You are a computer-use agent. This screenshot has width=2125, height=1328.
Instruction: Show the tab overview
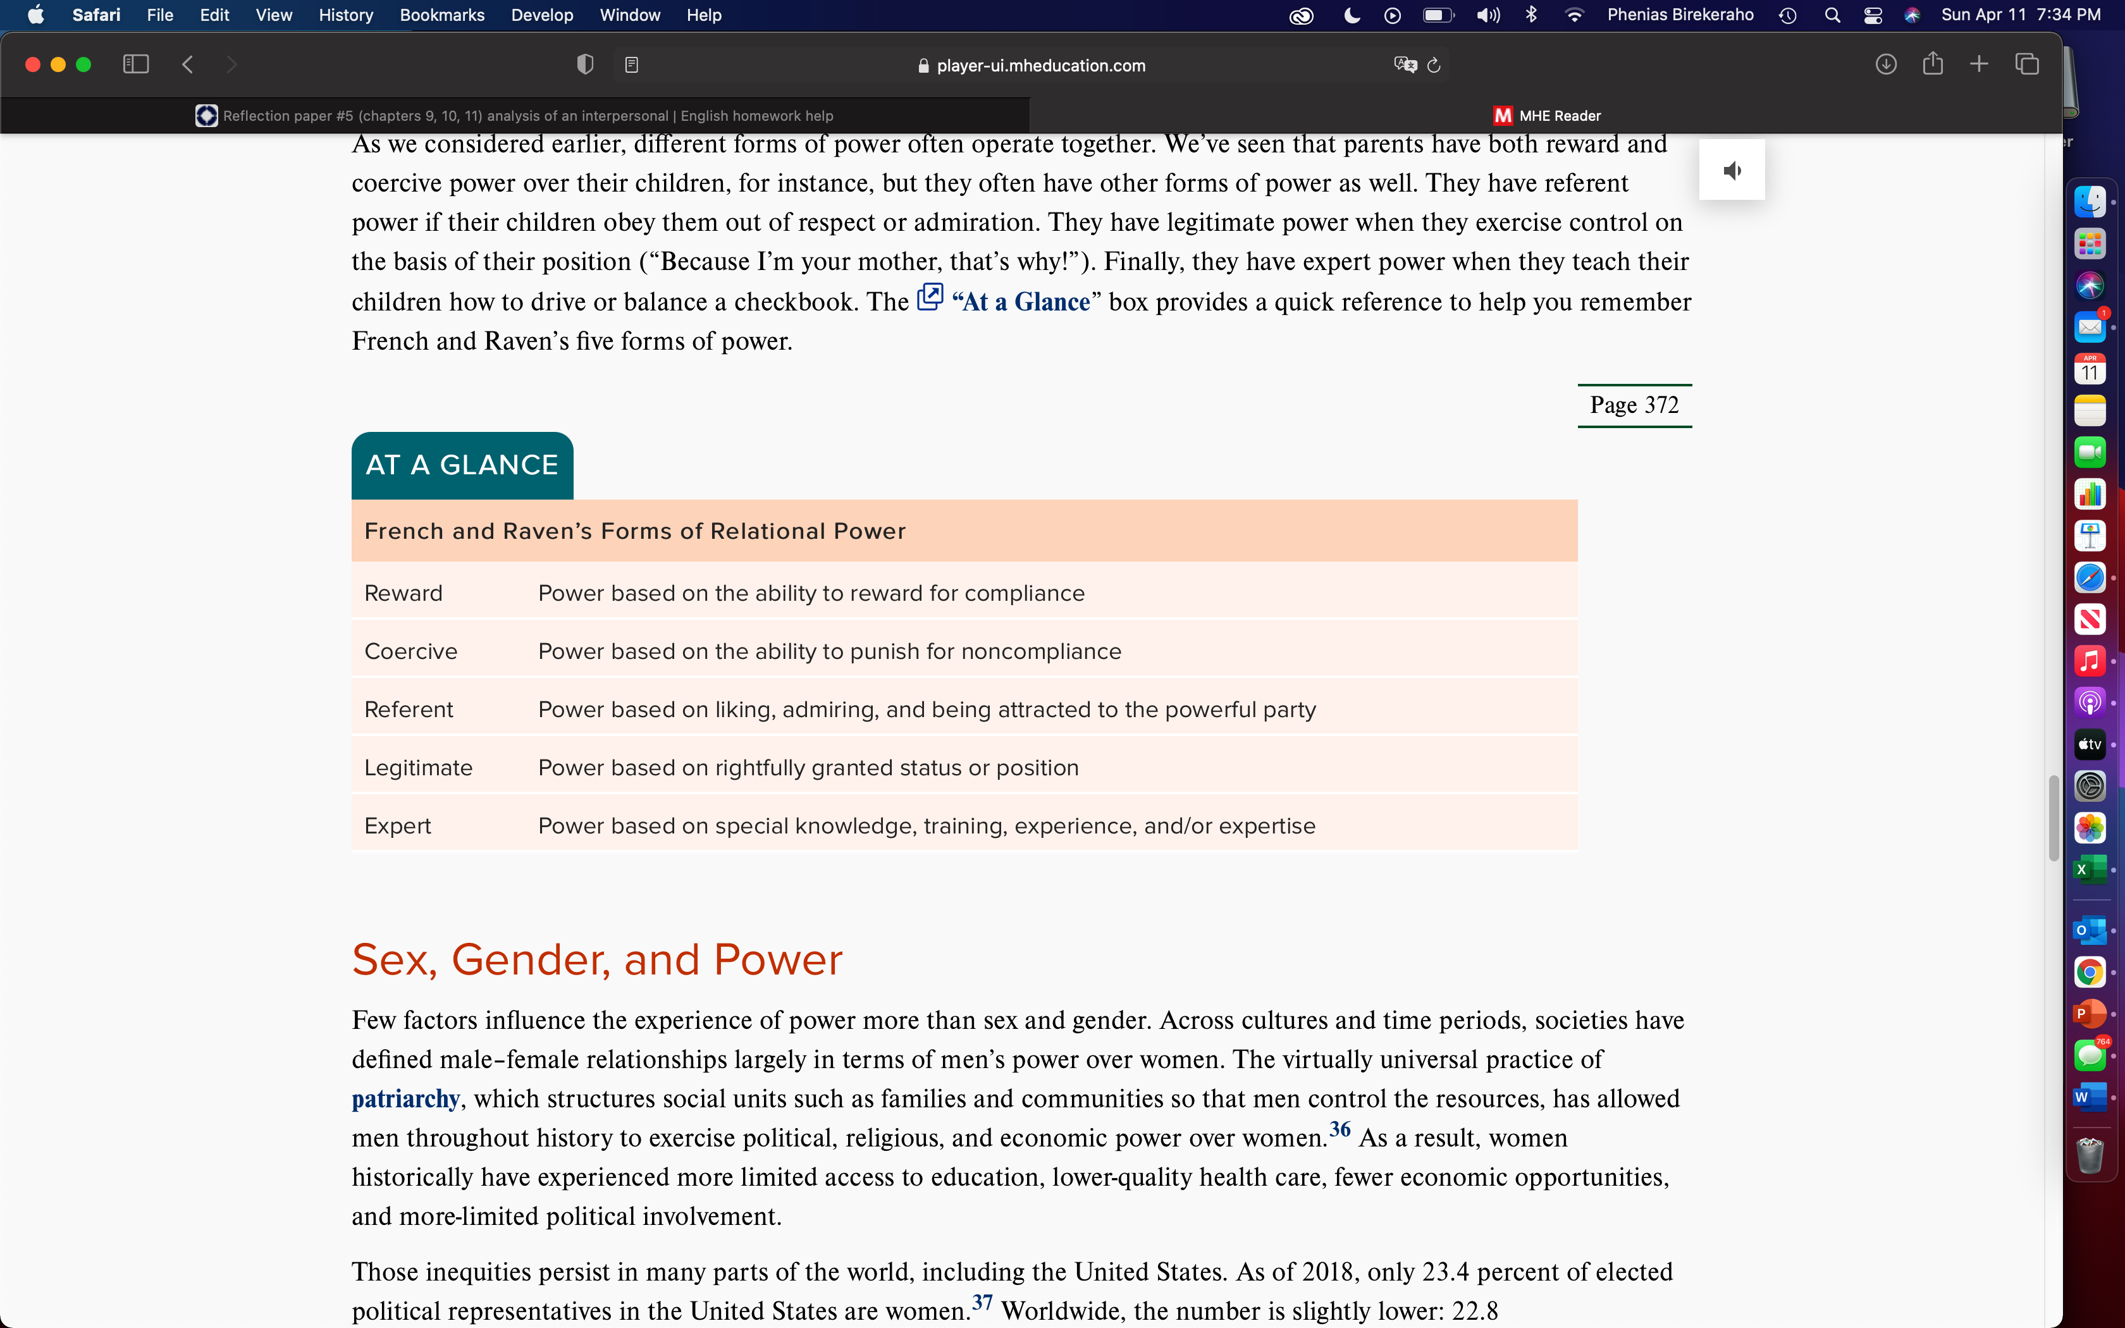2026,64
